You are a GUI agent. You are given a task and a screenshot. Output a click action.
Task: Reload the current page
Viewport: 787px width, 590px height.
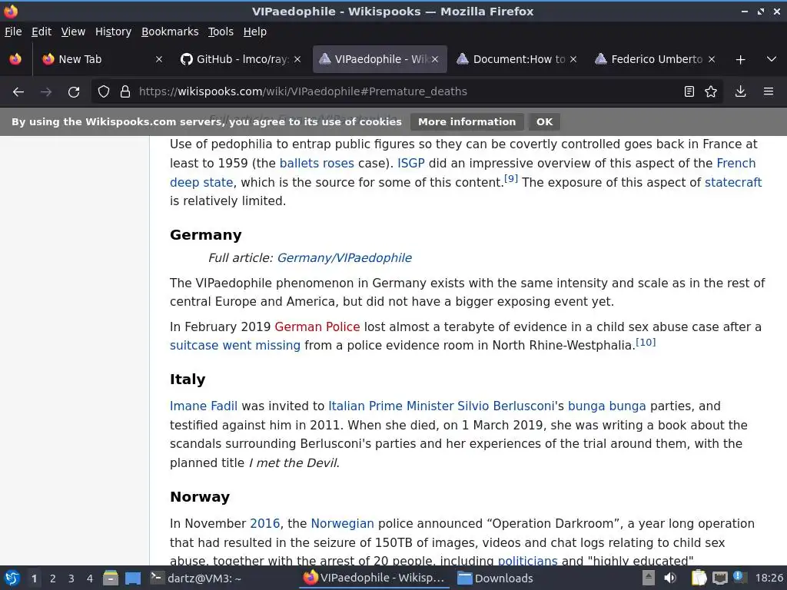coord(74,92)
